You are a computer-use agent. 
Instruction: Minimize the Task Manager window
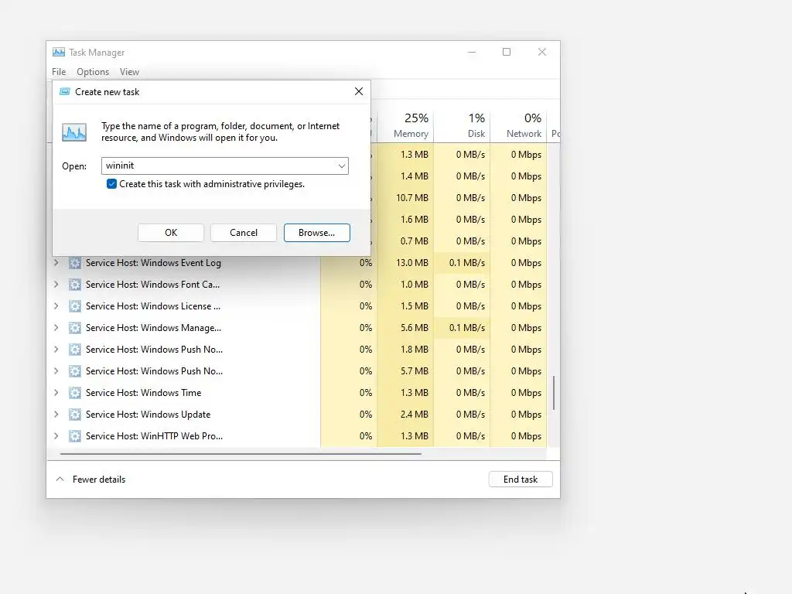click(472, 52)
